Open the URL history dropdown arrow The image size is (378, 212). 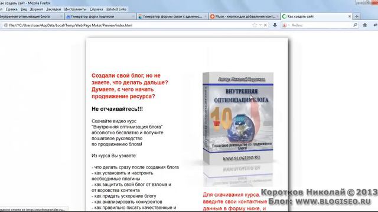[260, 25]
